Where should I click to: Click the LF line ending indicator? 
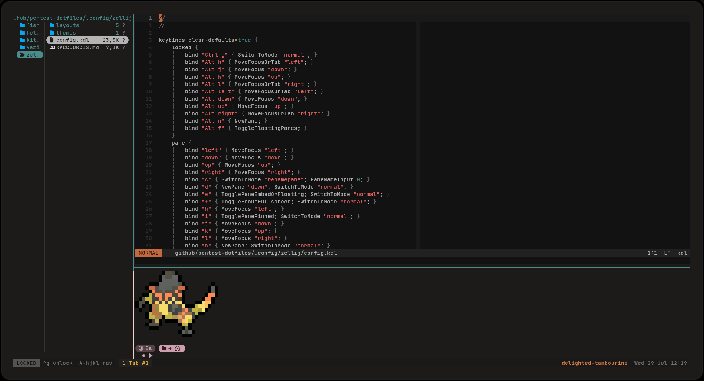(x=667, y=253)
